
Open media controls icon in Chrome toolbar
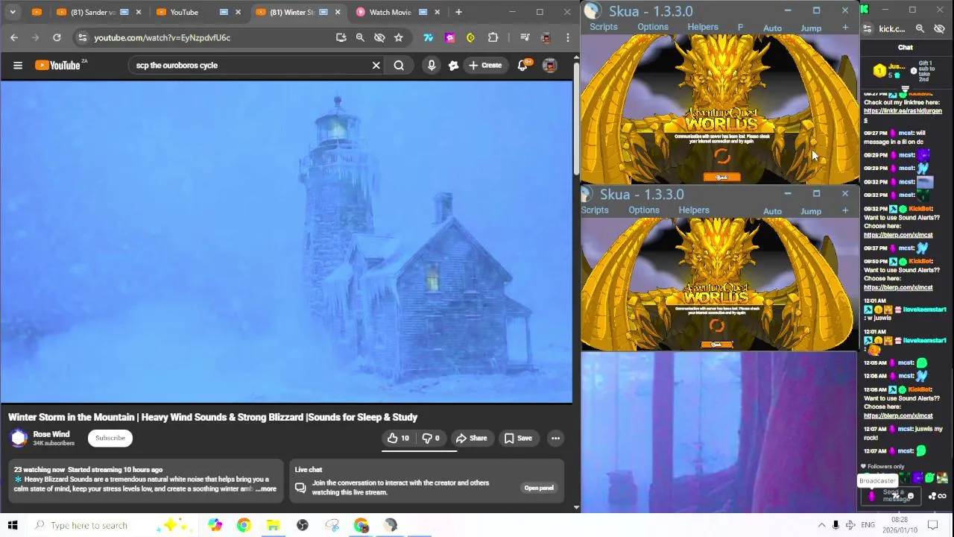[x=525, y=37]
